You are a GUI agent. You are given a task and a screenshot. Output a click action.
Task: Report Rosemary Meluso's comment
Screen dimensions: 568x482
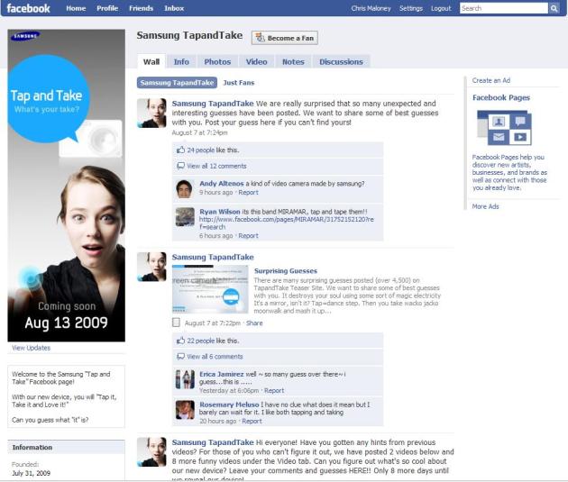tap(252, 421)
